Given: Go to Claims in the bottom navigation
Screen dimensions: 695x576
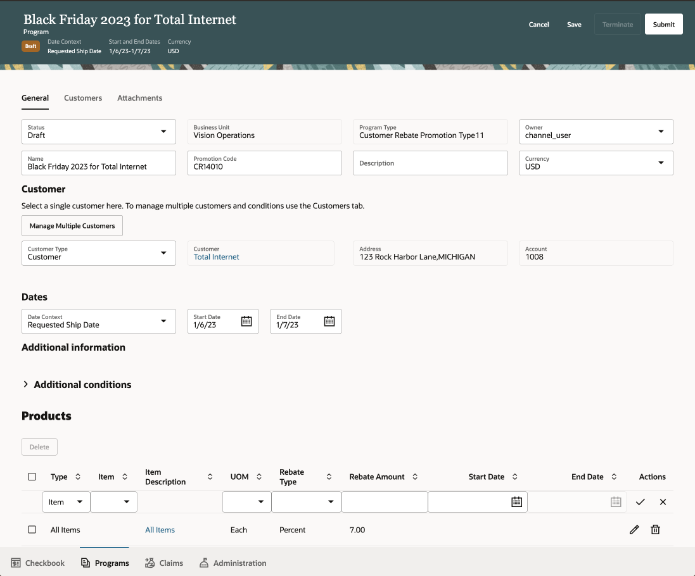Looking at the screenshot, I should [x=164, y=563].
